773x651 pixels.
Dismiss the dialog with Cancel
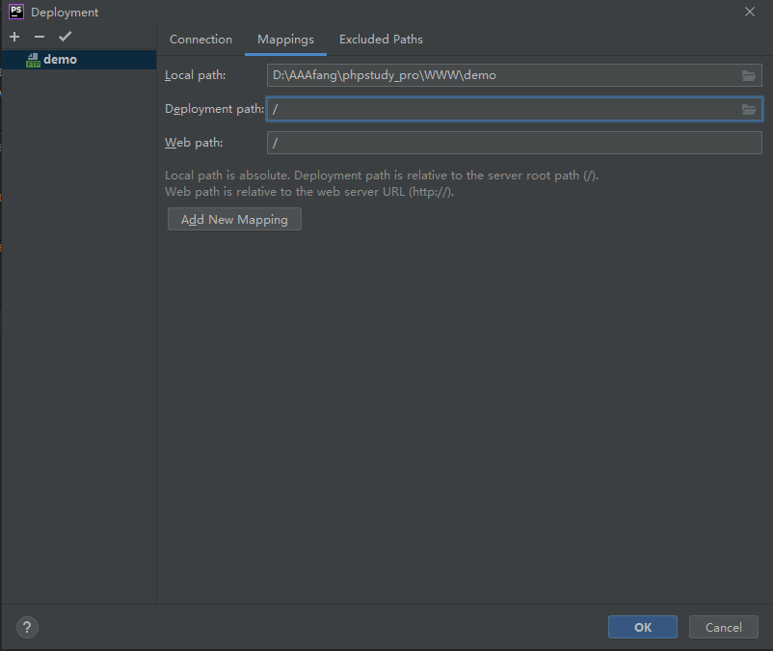(x=723, y=627)
